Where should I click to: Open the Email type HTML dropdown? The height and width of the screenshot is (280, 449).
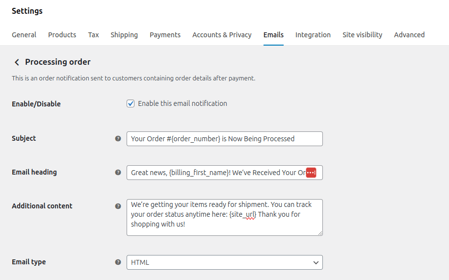coord(225,262)
